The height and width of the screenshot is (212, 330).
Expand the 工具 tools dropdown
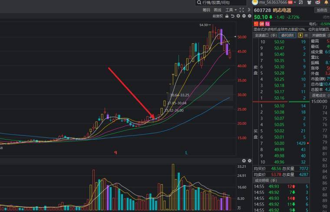231,10
